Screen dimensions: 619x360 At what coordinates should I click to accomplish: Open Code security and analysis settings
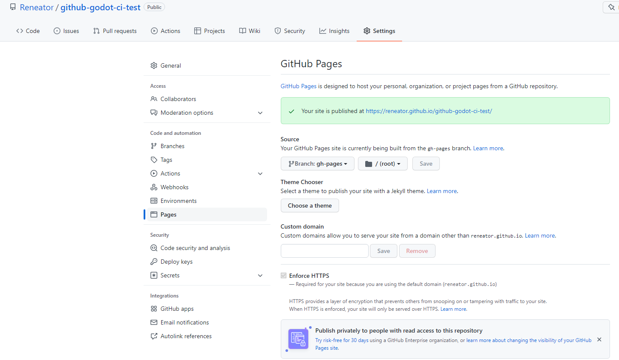coord(195,248)
